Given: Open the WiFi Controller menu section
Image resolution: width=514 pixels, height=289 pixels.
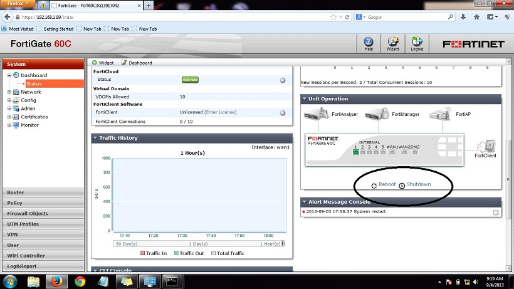Looking at the screenshot, I should 43,255.
